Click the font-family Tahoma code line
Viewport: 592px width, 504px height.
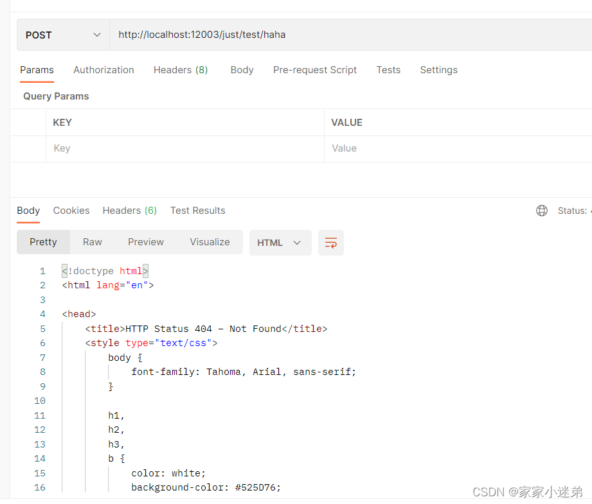point(244,372)
